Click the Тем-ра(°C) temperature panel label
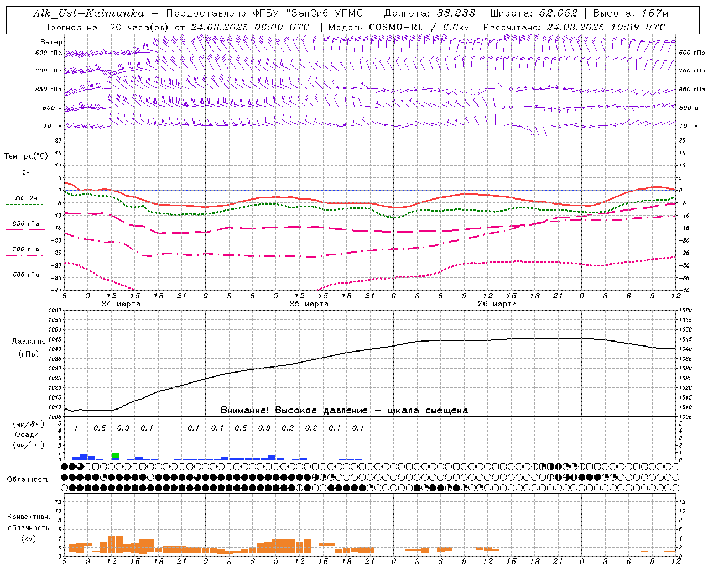 point(26,156)
